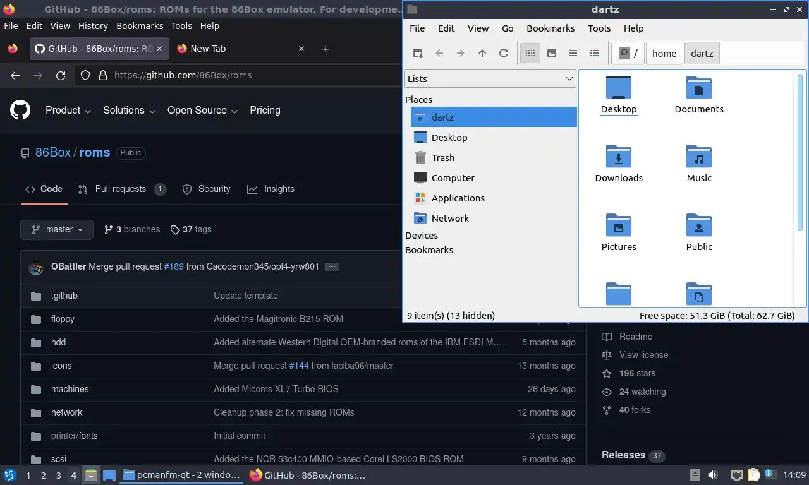
Task: Reload the GitHub page in Firefox
Action: [x=61, y=75]
